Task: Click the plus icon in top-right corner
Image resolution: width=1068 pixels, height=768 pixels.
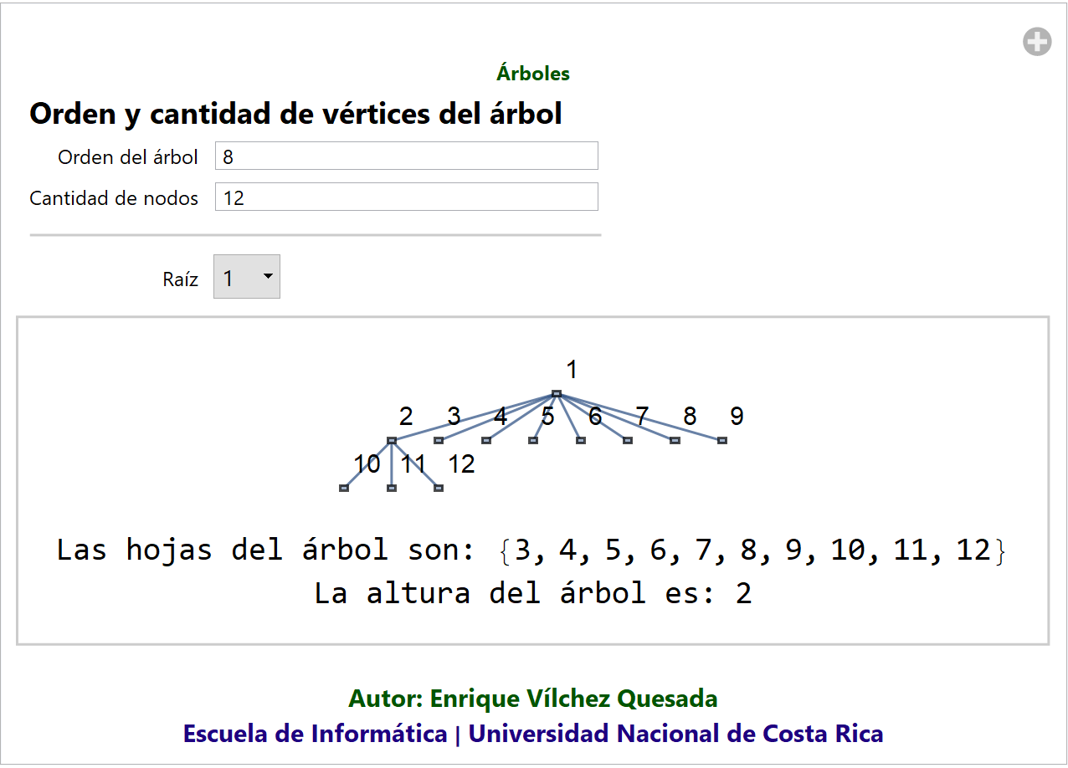Action: [x=1036, y=42]
